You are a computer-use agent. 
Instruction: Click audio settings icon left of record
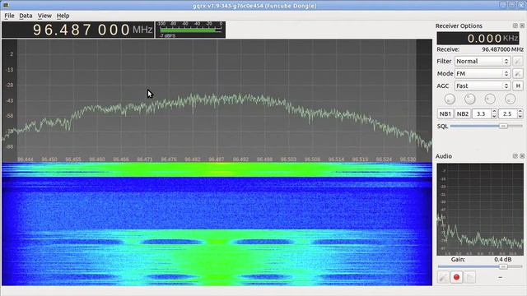443,277
